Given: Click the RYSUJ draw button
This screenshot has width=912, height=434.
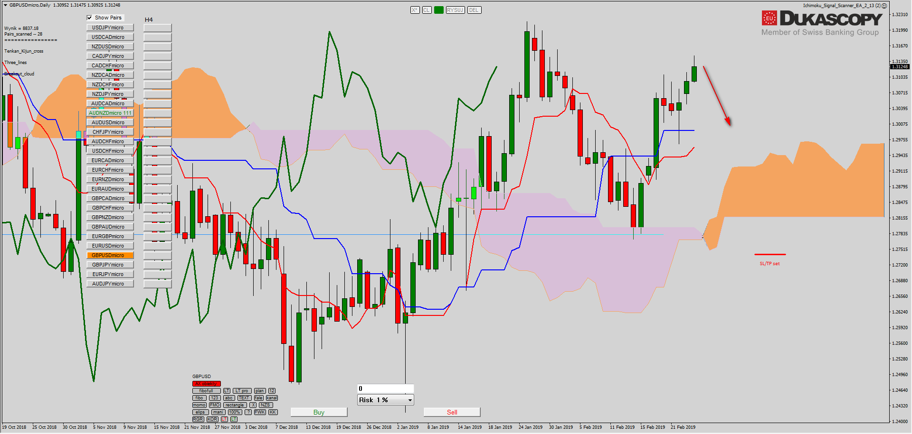Looking at the screenshot, I should [x=455, y=10].
